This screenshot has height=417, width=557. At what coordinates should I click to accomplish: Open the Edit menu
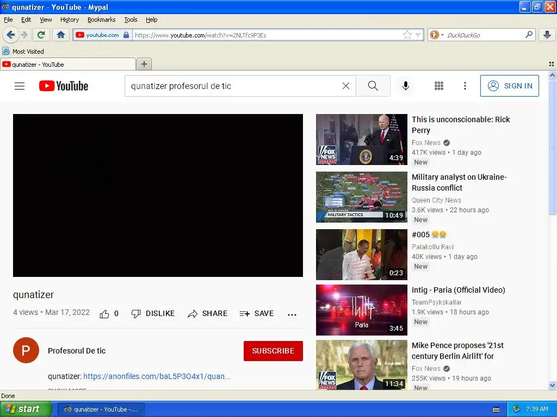click(x=26, y=20)
